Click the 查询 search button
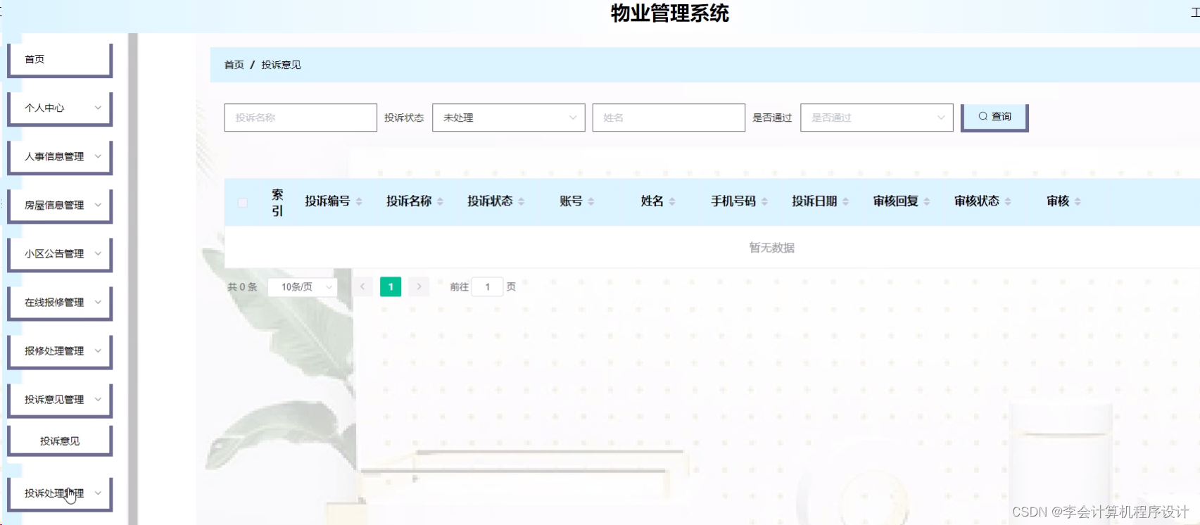The height and width of the screenshot is (525, 1200). pyautogui.click(x=994, y=117)
